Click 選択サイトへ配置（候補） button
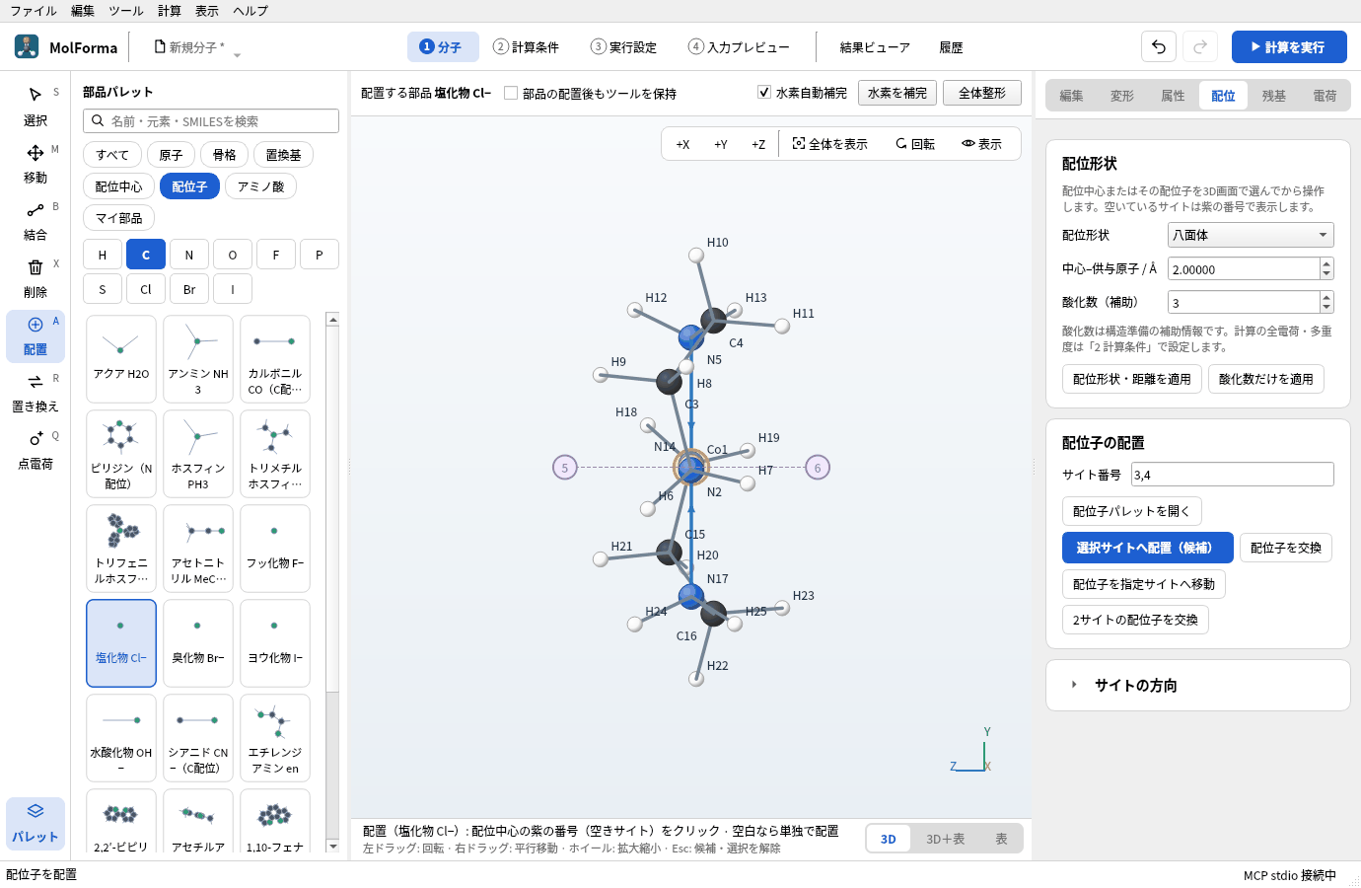The image size is (1361, 888). click(x=1148, y=548)
